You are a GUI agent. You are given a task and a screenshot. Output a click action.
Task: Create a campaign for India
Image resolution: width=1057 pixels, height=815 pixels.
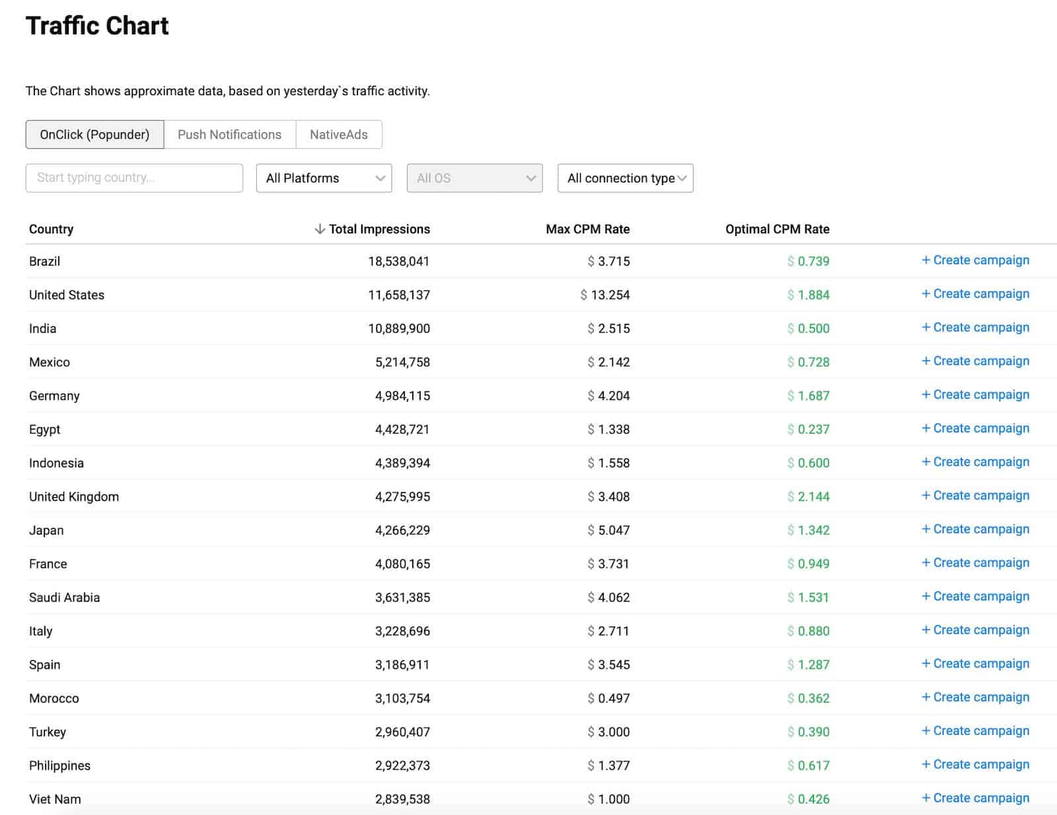coord(975,328)
